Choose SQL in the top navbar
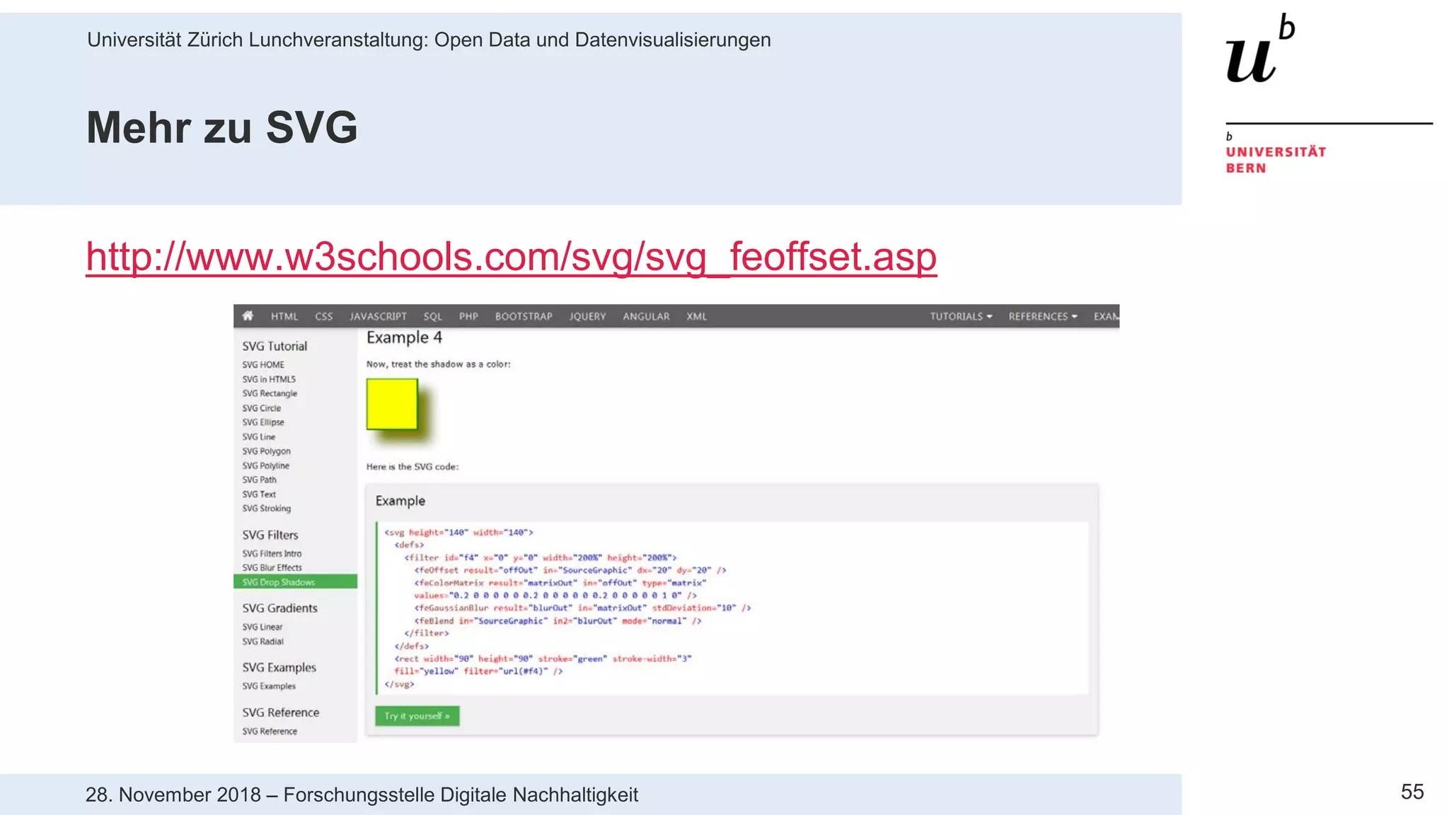1449x815 pixels. [x=433, y=316]
